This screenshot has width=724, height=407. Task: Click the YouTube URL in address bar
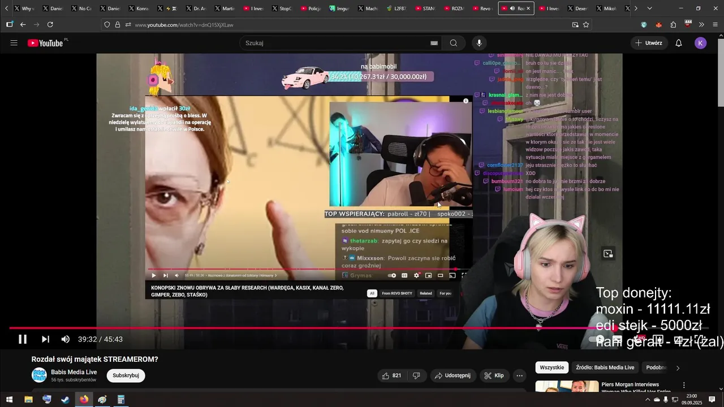[x=184, y=25]
